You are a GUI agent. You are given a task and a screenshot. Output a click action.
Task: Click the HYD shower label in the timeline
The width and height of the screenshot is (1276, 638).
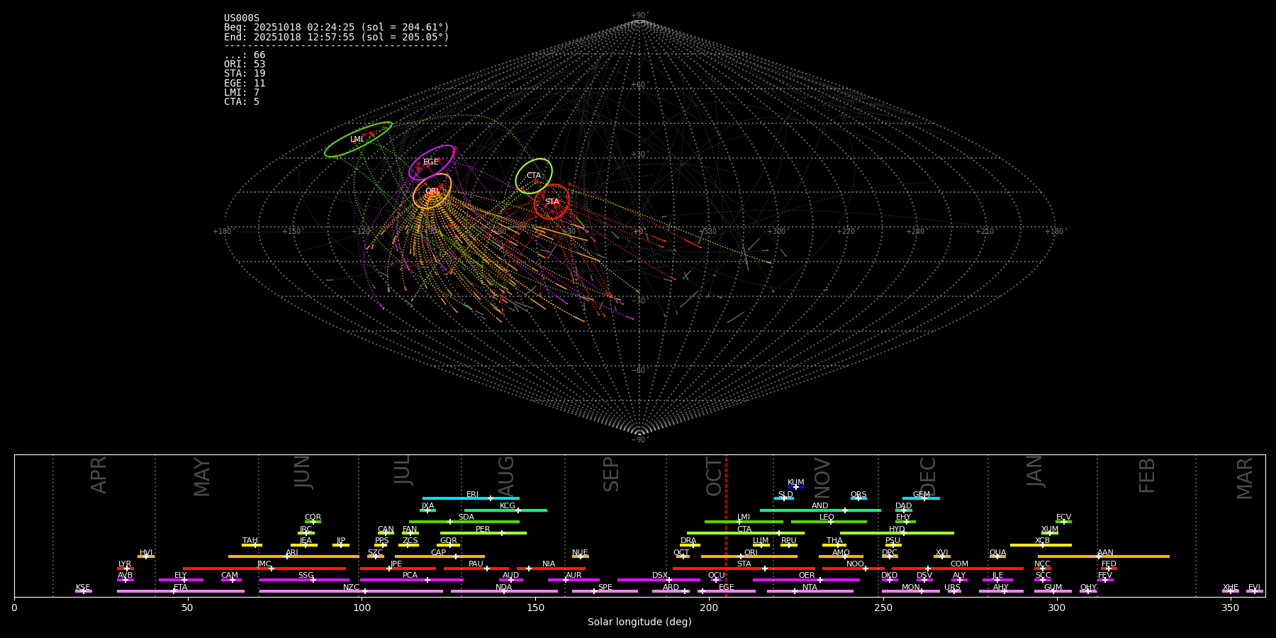(x=897, y=530)
